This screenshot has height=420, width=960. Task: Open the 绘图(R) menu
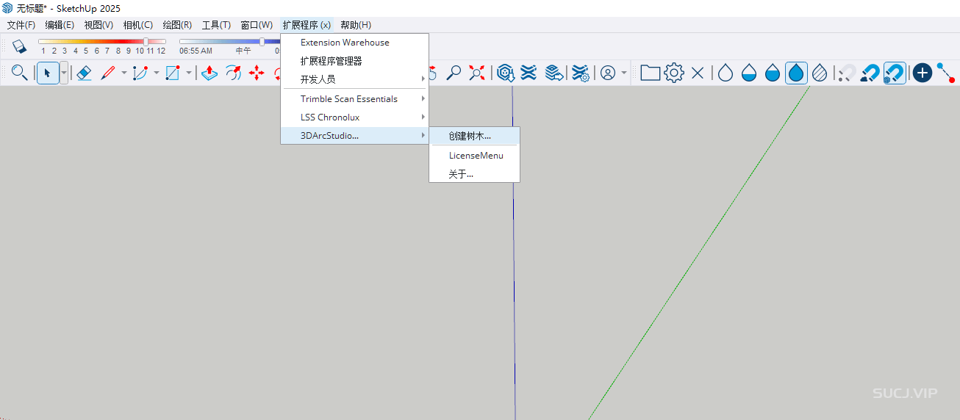[177, 25]
